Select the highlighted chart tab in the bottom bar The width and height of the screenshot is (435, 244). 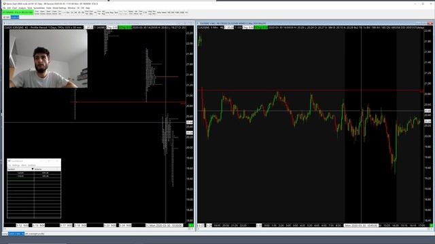16,234
